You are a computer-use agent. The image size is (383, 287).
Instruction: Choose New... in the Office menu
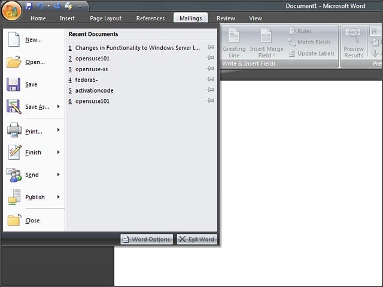(34, 39)
